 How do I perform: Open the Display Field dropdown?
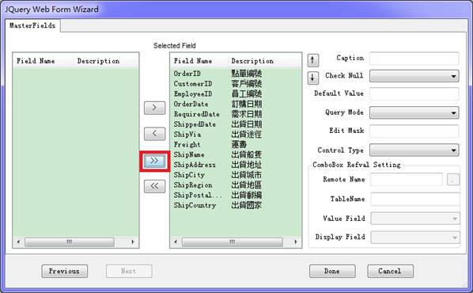415,237
